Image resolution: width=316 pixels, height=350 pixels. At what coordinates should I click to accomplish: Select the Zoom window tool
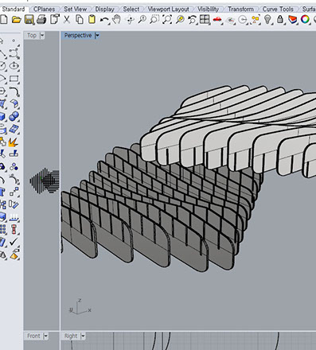(x=154, y=20)
